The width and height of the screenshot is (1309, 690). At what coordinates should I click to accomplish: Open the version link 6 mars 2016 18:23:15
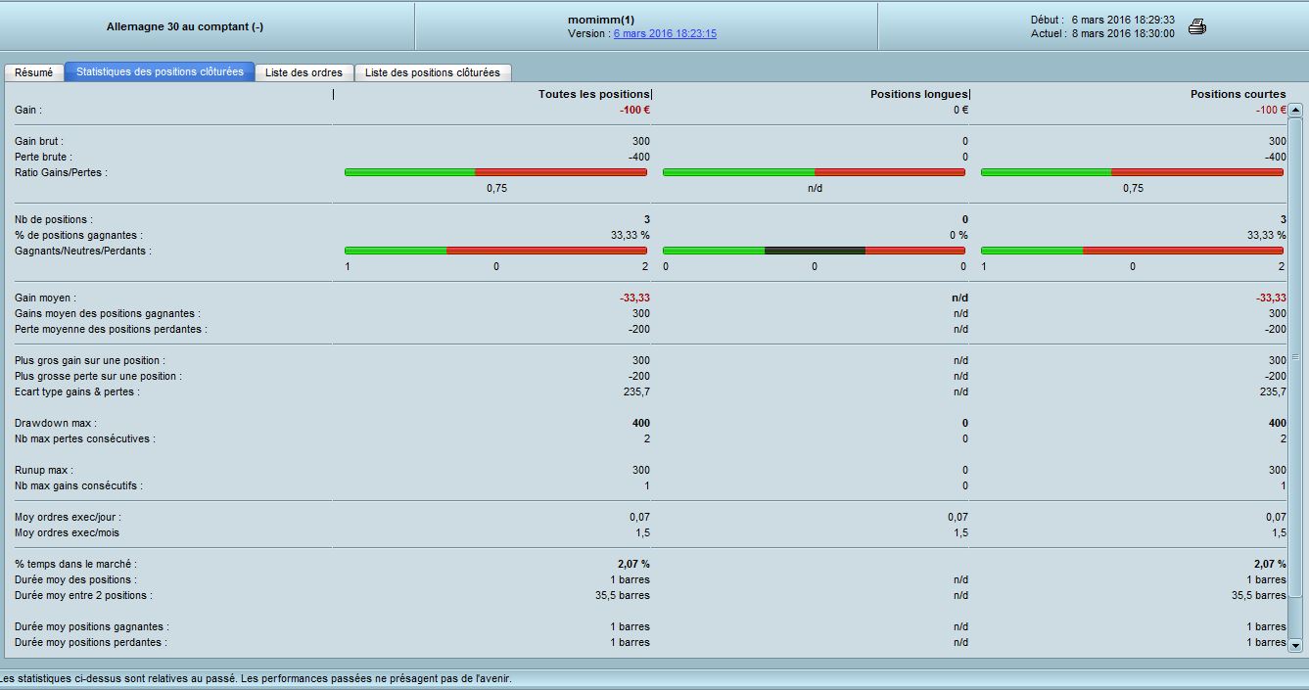click(x=665, y=33)
